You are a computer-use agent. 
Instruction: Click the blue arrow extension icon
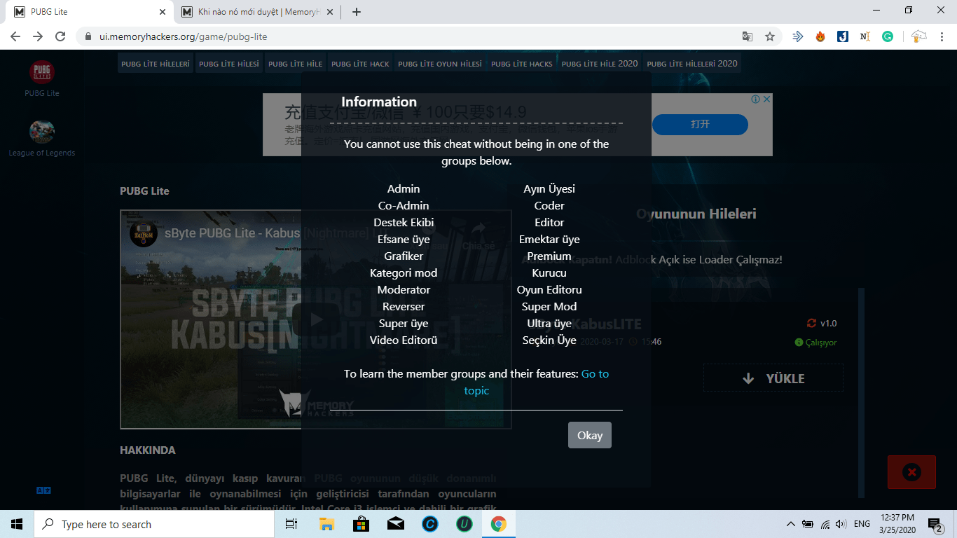pyautogui.click(x=797, y=36)
